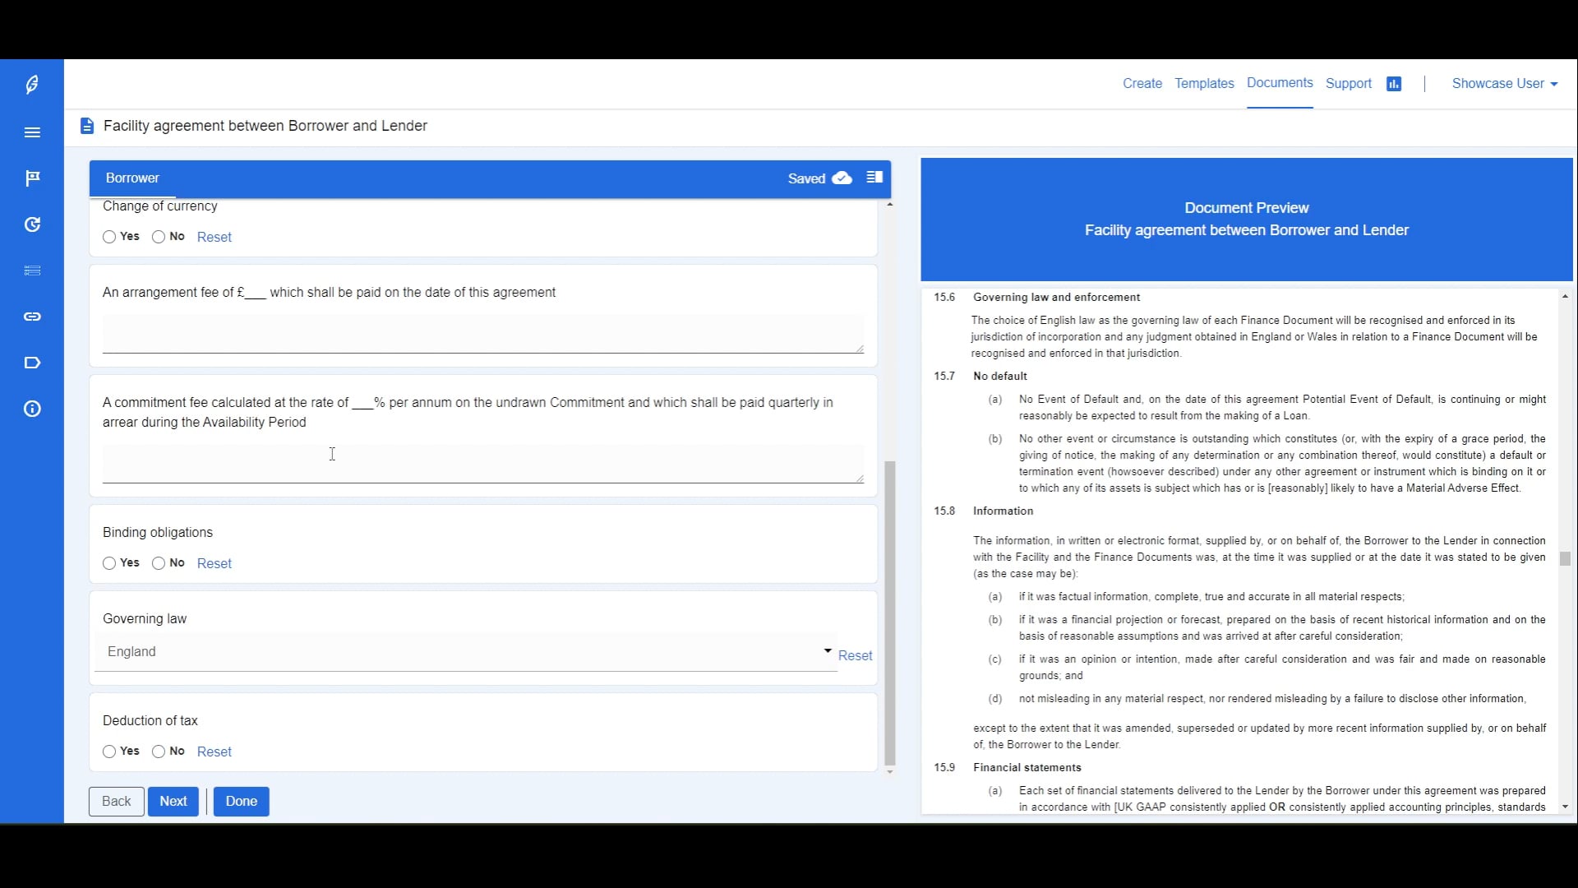1578x888 pixels.
Task: Click the analytics chart icon beside Support
Action: click(1394, 84)
